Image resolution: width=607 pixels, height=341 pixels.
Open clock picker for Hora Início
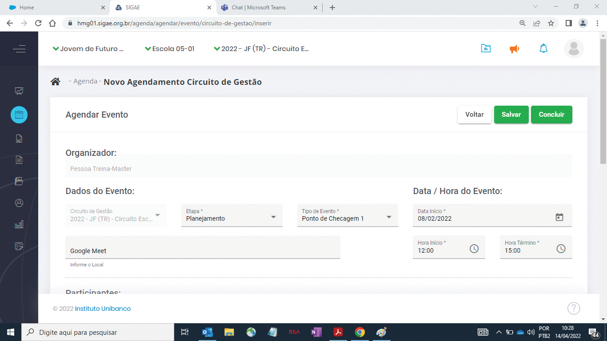[x=474, y=249]
